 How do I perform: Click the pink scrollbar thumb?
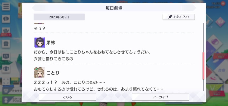(x=203, y=66)
